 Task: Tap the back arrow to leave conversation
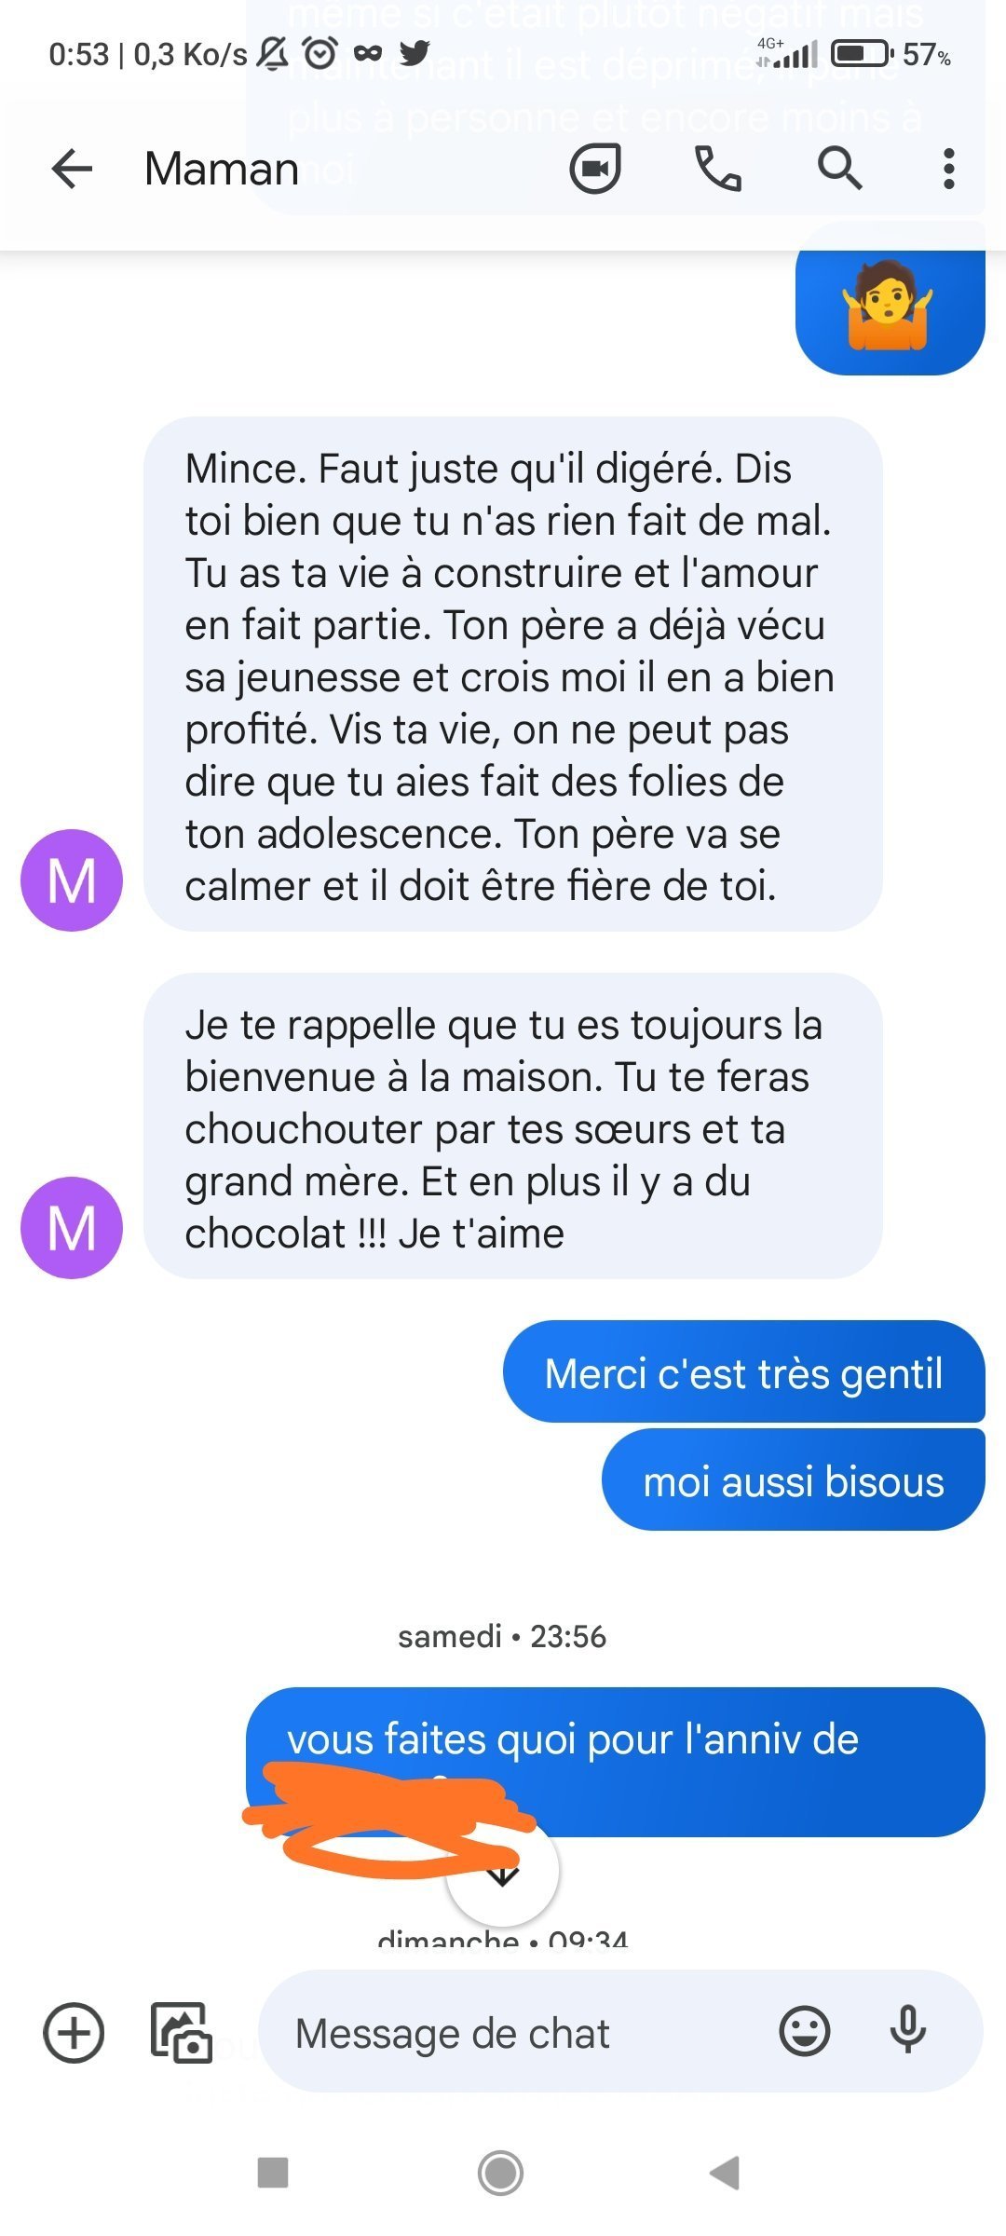point(72,169)
